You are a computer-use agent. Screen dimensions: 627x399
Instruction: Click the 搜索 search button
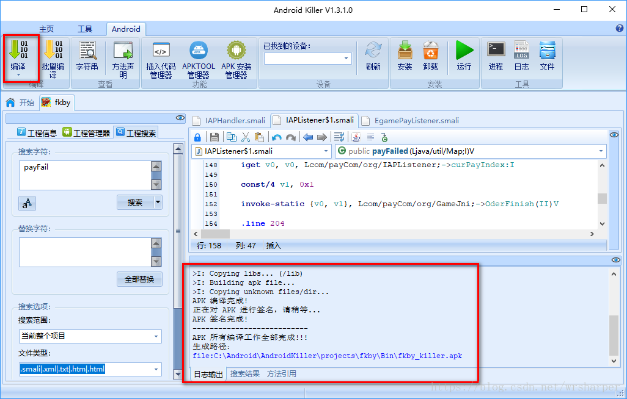click(135, 202)
